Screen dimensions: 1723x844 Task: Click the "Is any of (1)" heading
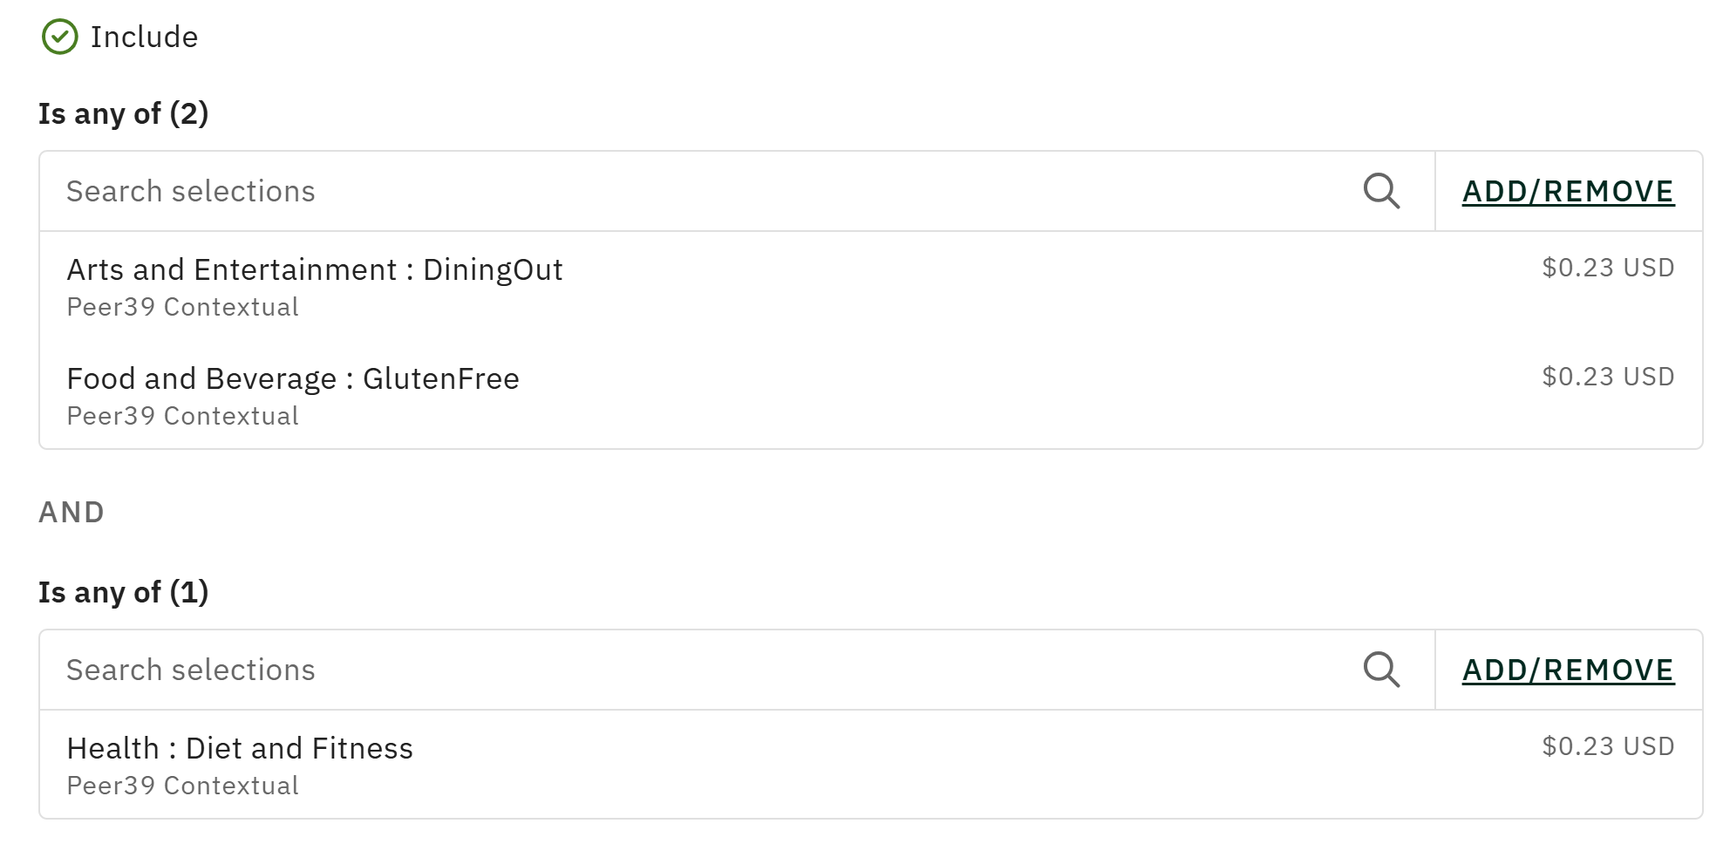123,592
